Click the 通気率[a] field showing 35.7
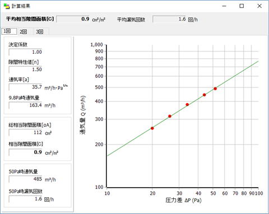This screenshot has width=269, height=214. click(x=25, y=87)
